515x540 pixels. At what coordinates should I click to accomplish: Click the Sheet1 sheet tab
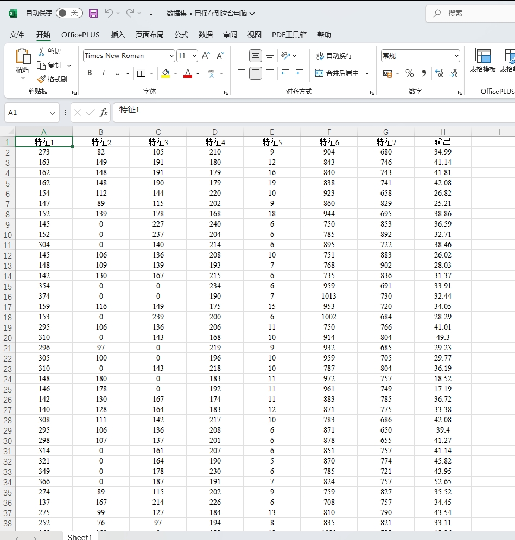pyautogui.click(x=80, y=537)
